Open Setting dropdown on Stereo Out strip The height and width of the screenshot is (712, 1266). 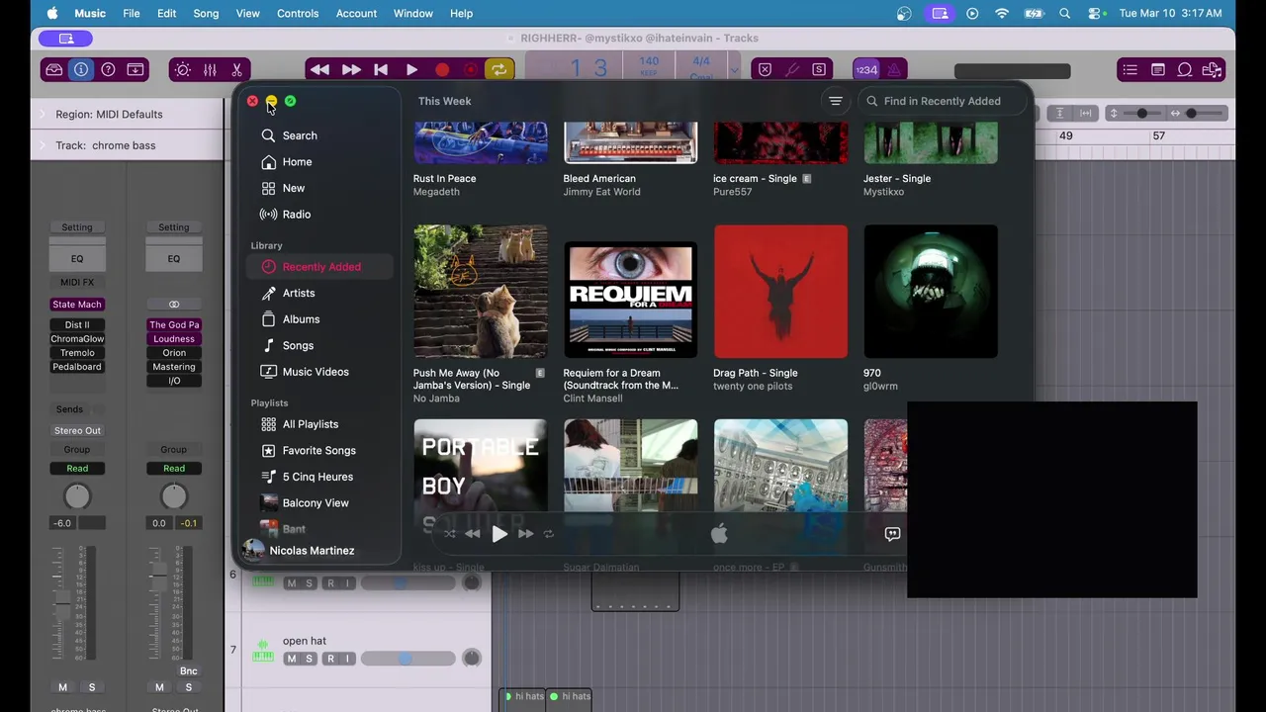174,227
